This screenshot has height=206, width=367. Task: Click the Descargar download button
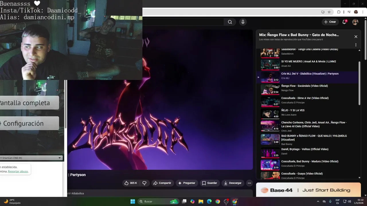(x=233, y=183)
